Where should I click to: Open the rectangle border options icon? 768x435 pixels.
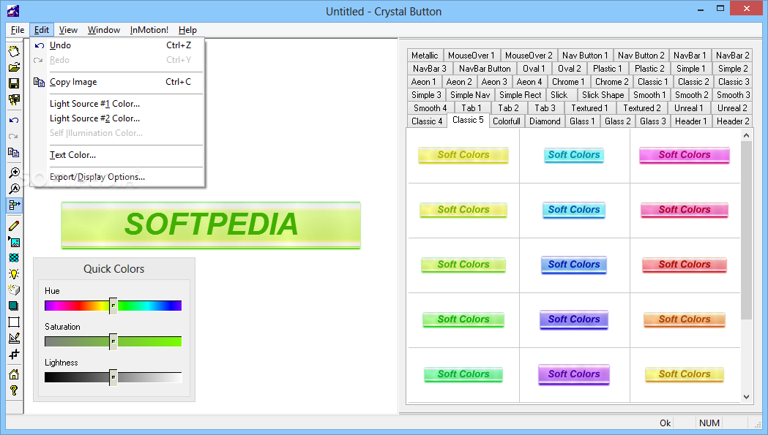14,322
